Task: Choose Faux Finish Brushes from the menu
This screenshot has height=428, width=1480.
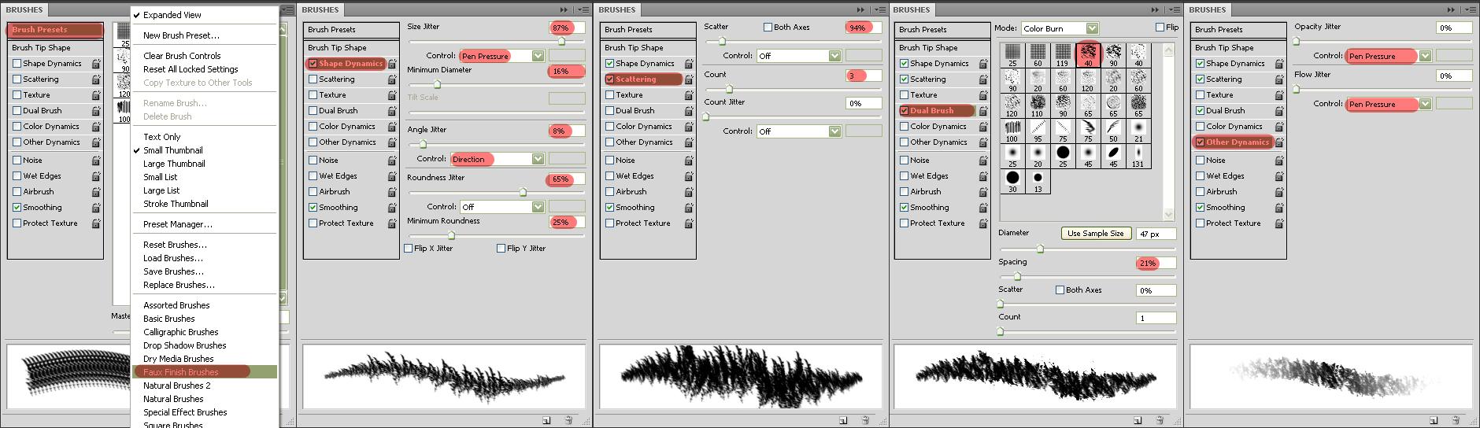Action: [x=181, y=372]
